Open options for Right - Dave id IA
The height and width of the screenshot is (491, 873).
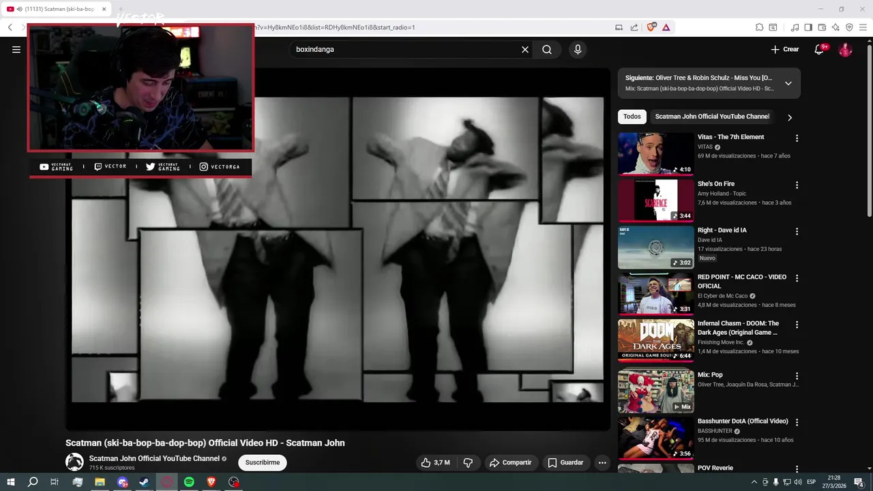coord(797,231)
